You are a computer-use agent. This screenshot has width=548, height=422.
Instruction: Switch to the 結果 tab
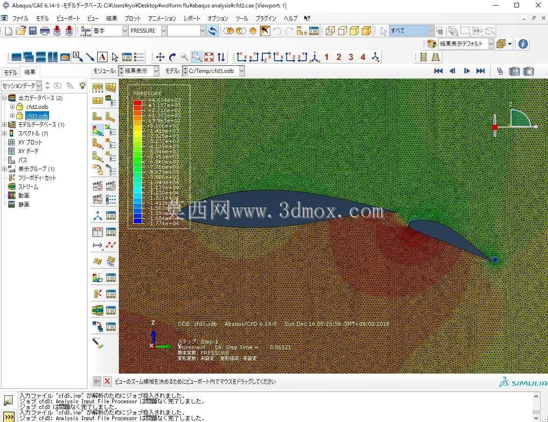[x=30, y=72]
